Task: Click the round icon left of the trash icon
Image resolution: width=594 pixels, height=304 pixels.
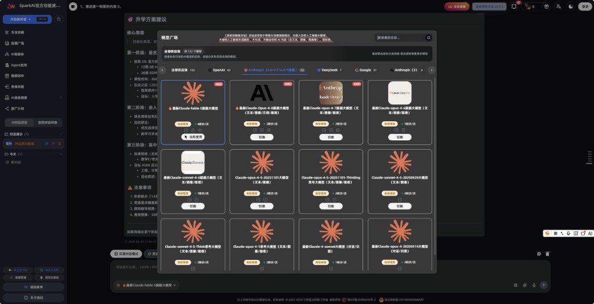Action: point(539,254)
